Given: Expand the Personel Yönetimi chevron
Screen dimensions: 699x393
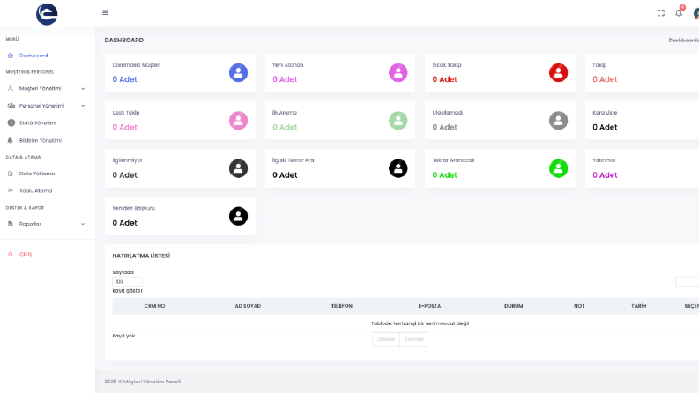Looking at the screenshot, I should pos(83,106).
